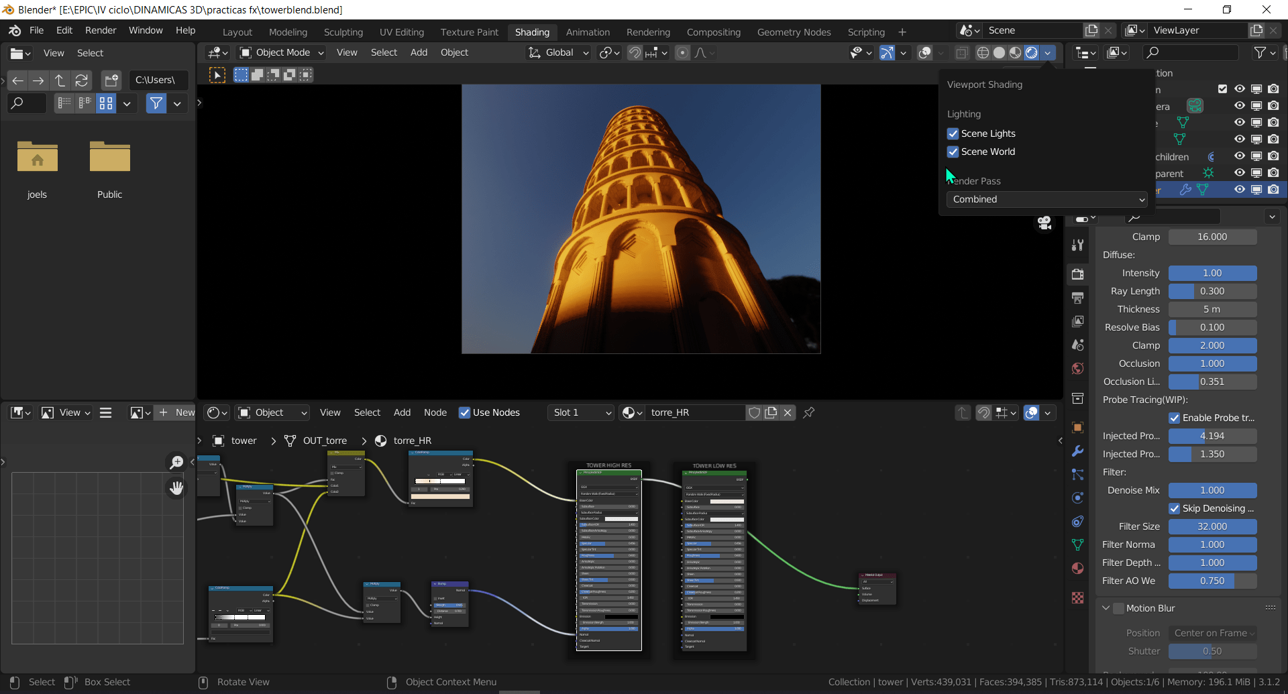This screenshot has height=694, width=1288.
Task: Select wireframe viewport shading
Action: tap(983, 53)
